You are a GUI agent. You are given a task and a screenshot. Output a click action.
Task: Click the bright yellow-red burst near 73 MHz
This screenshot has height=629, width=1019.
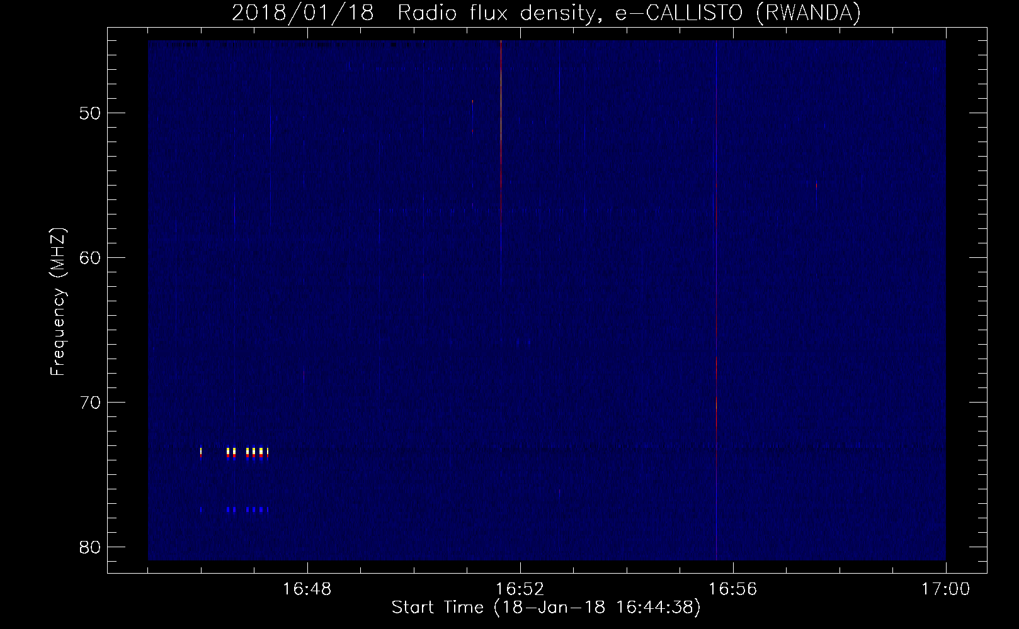click(x=234, y=454)
